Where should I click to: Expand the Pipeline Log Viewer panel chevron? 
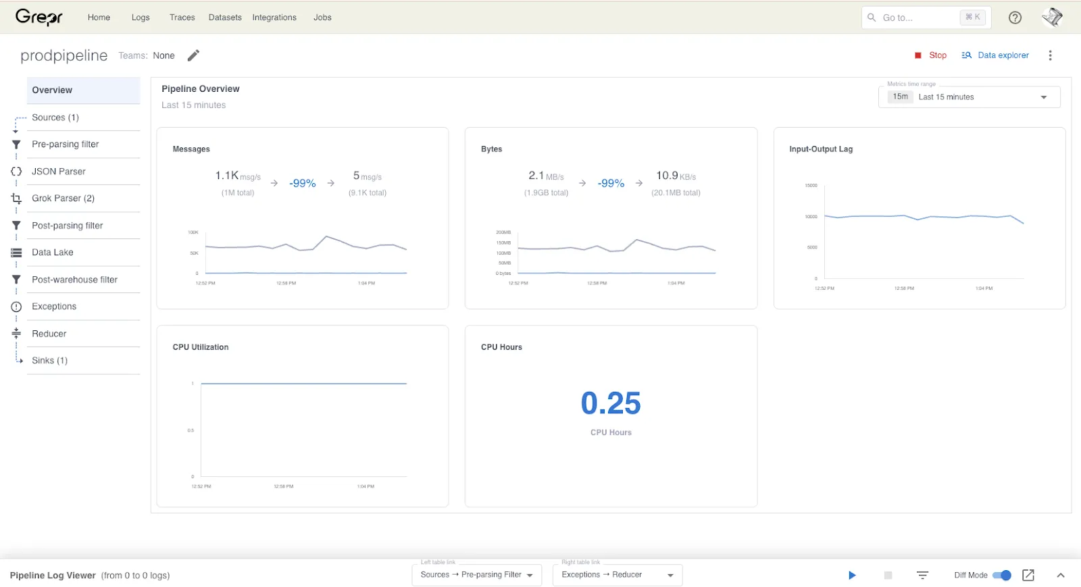[x=1061, y=576]
